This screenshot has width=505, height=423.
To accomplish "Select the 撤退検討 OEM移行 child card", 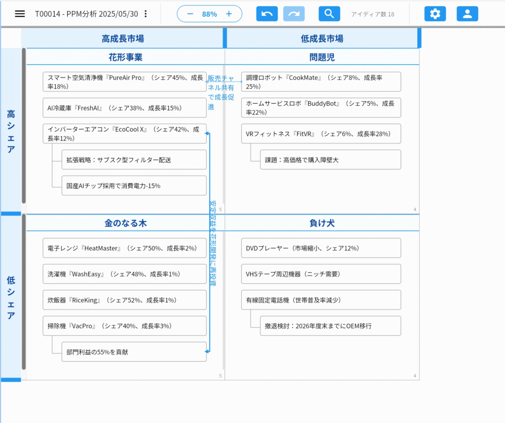I will pyautogui.click(x=330, y=326).
